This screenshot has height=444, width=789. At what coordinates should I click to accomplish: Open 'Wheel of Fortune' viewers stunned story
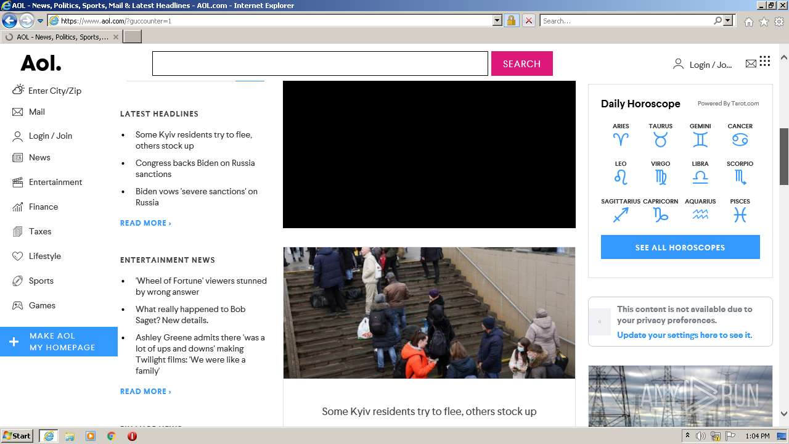(x=201, y=286)
